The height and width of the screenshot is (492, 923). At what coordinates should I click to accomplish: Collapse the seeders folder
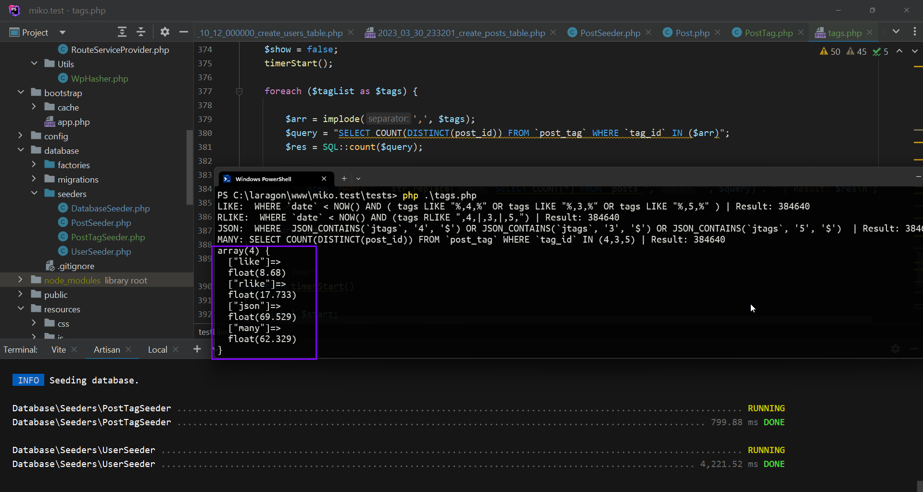click(x=34, y=194)
